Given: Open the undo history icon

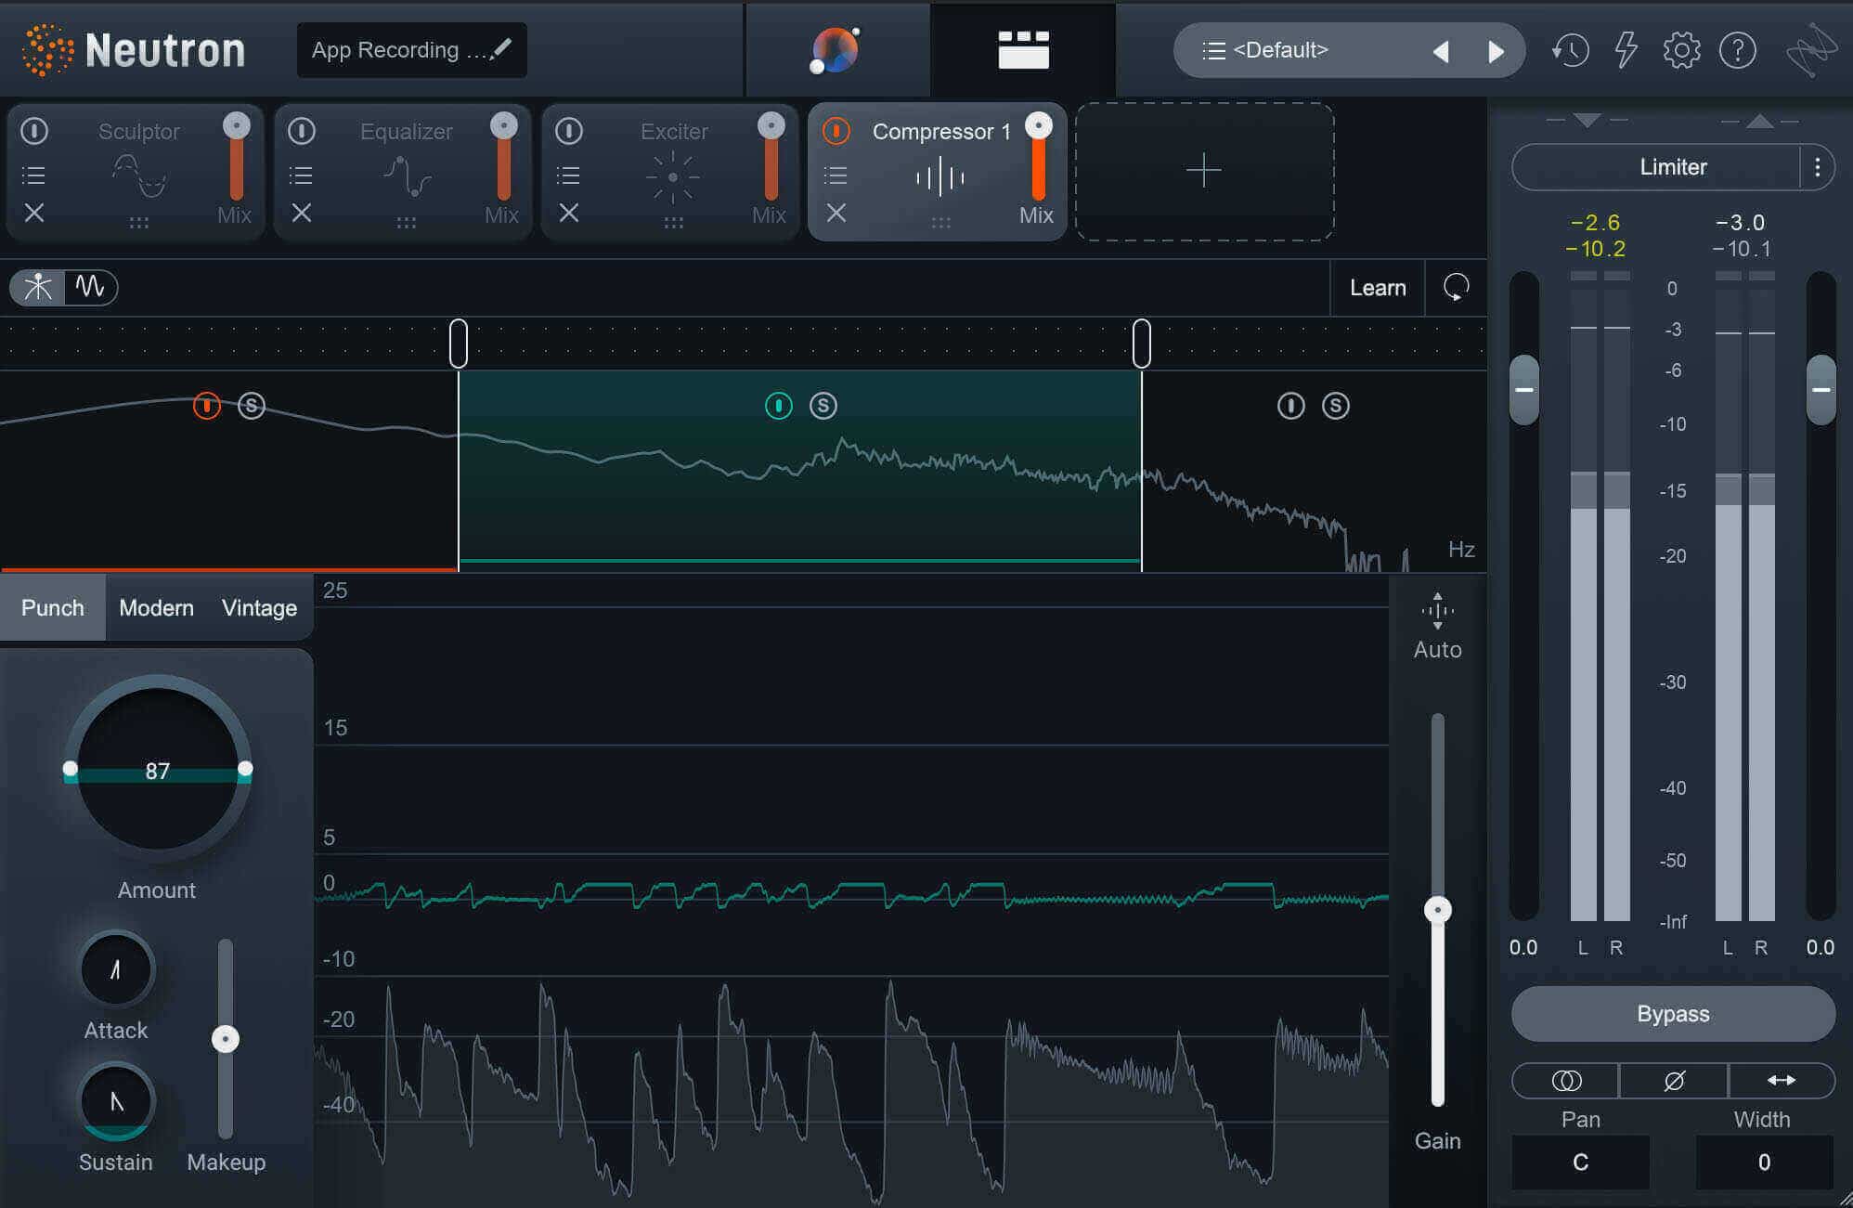Looking at the screenshot, I should 1570,50.
